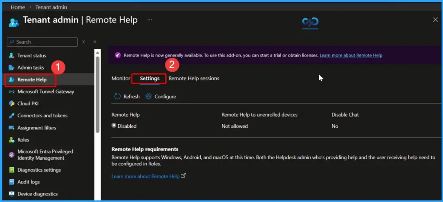The width and height of the screenshot is (443, 202).
Task: Switch to the Monitor tab
Action: tap(121, 78)
